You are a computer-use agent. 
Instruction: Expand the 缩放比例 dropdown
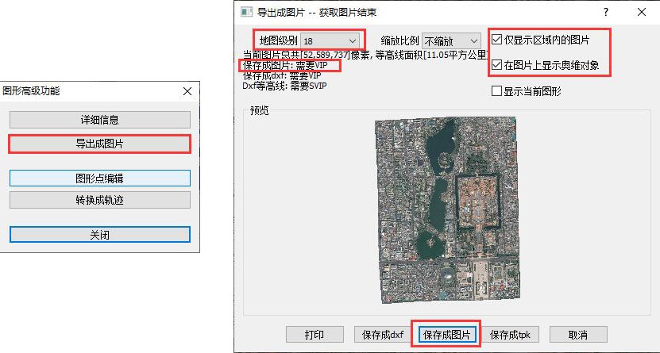[452, 40]
